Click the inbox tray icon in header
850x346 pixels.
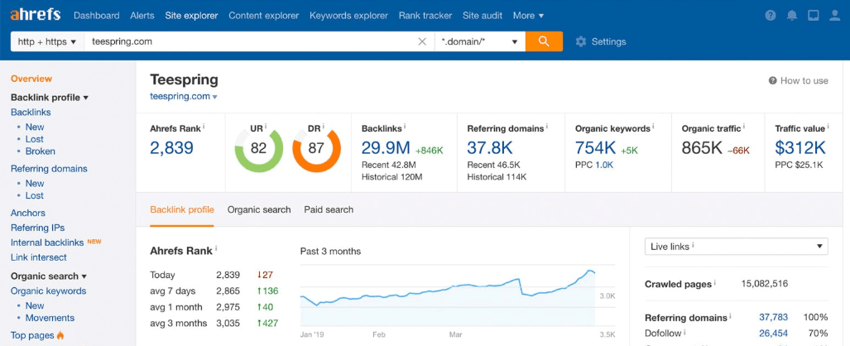813,16
